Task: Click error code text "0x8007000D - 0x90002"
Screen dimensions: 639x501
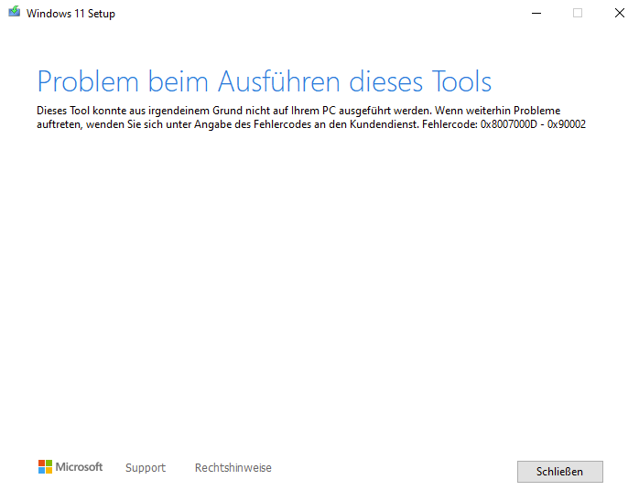Action: [533, 124]
